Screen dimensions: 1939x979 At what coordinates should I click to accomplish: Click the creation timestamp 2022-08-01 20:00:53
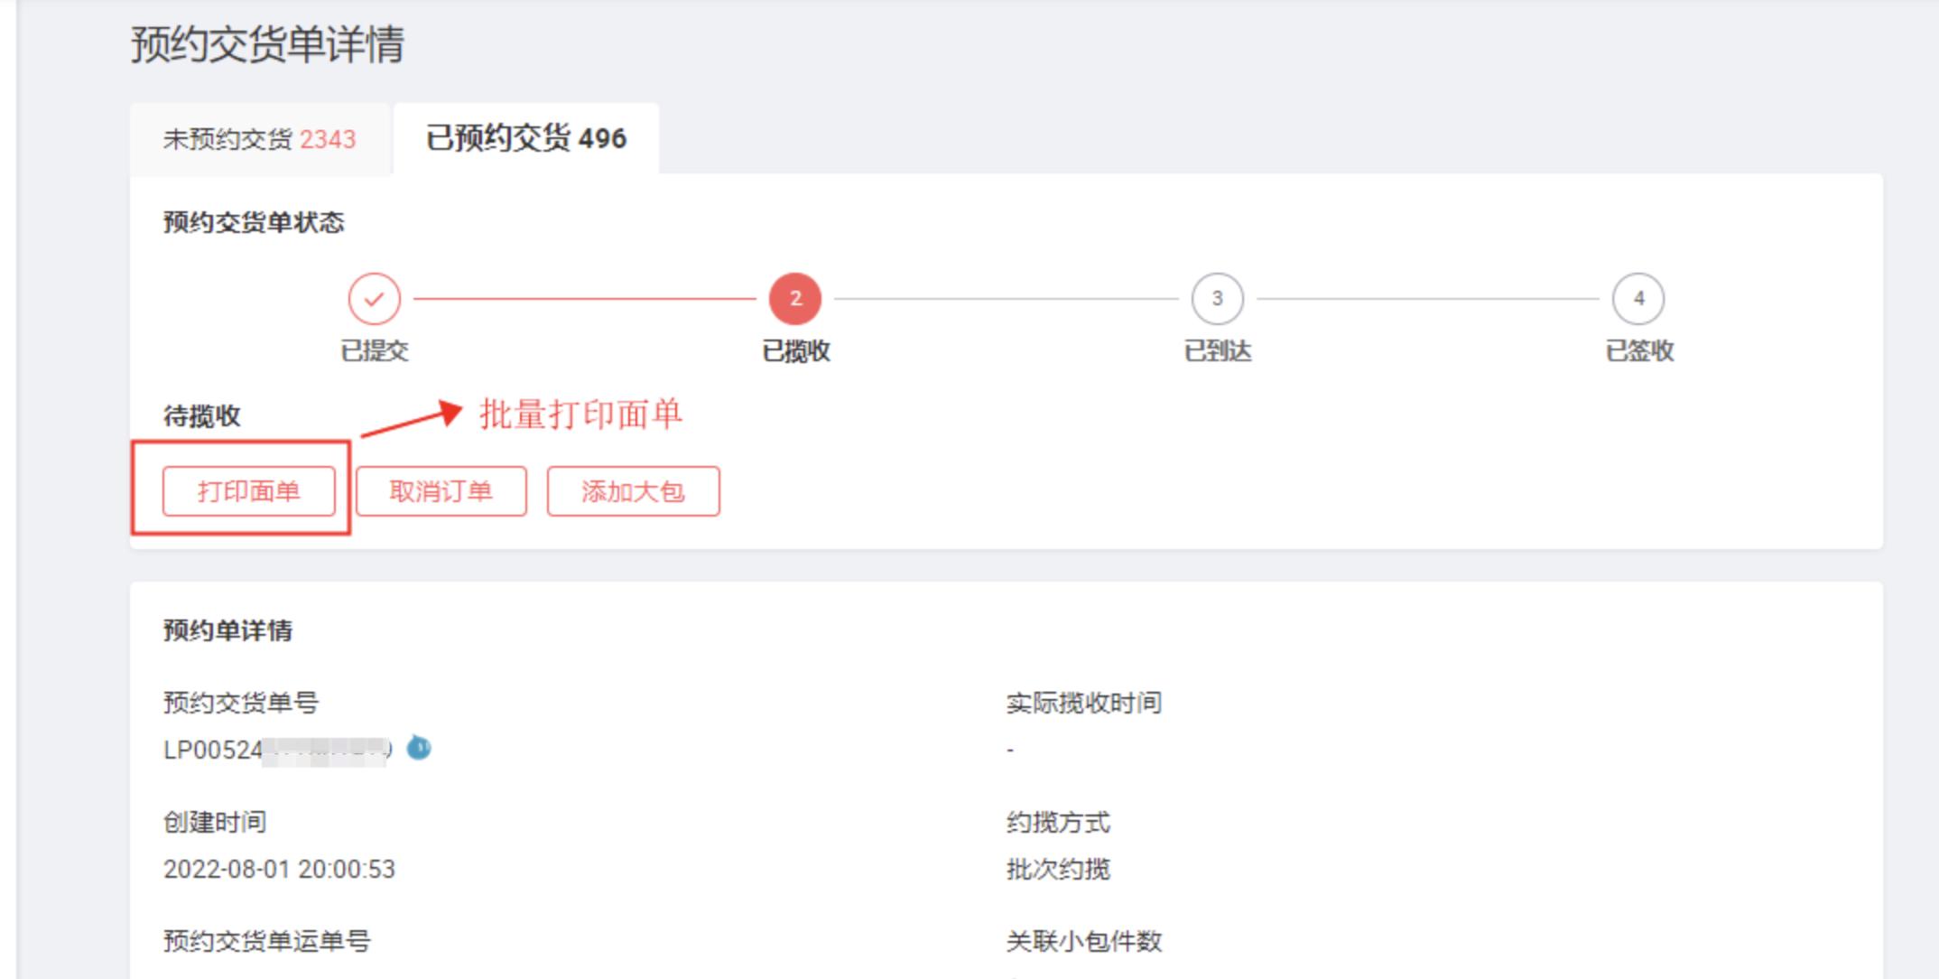click(x=279, y=869)
